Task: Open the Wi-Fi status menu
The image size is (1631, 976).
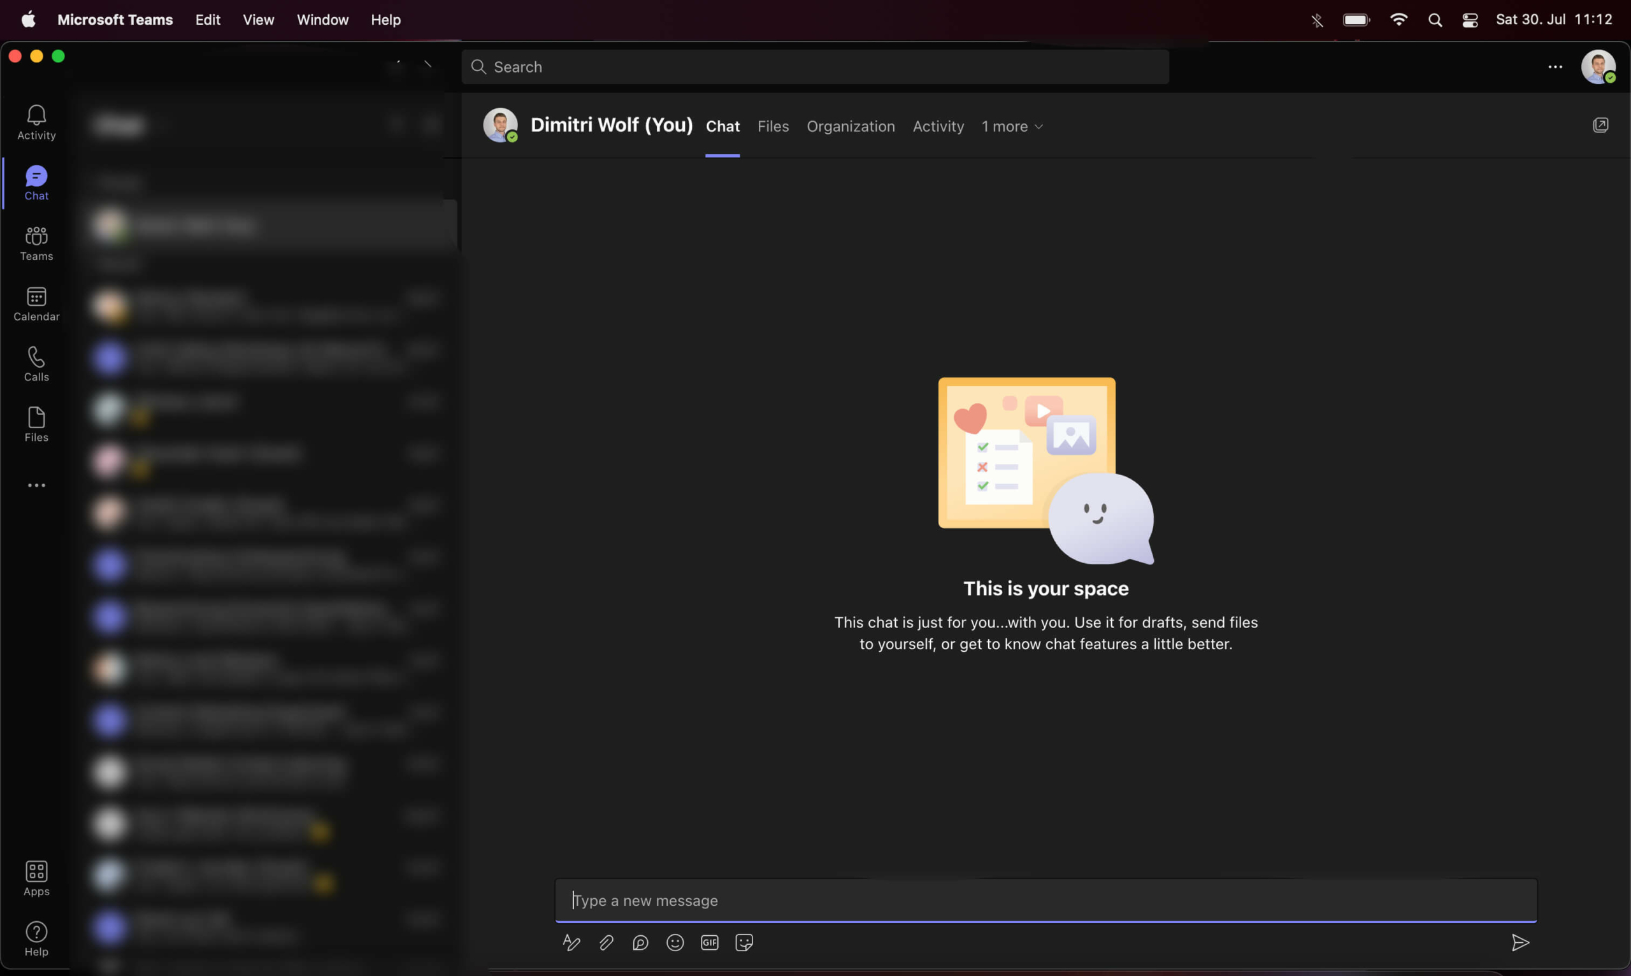Action: [1398, 20]
